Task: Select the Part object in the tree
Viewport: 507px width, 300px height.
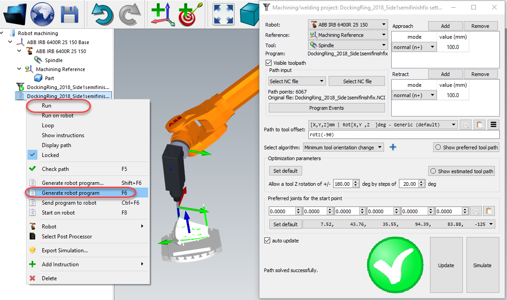Action: 50,78
